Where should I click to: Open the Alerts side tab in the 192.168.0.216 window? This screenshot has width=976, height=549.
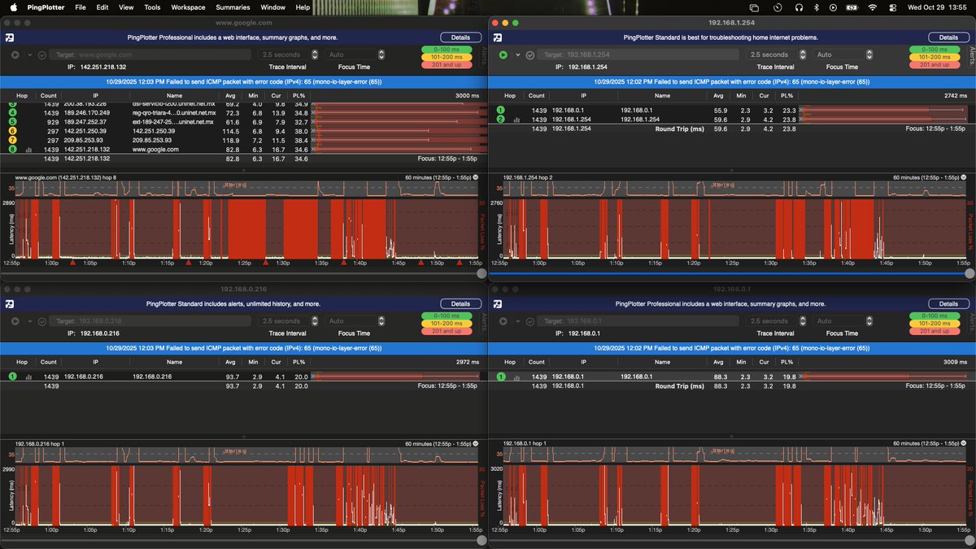pos(482,321)
